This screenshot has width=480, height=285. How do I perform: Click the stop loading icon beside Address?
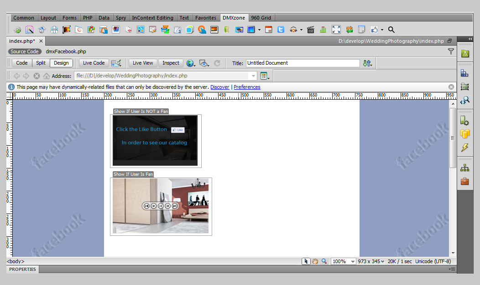click(37, 76)
